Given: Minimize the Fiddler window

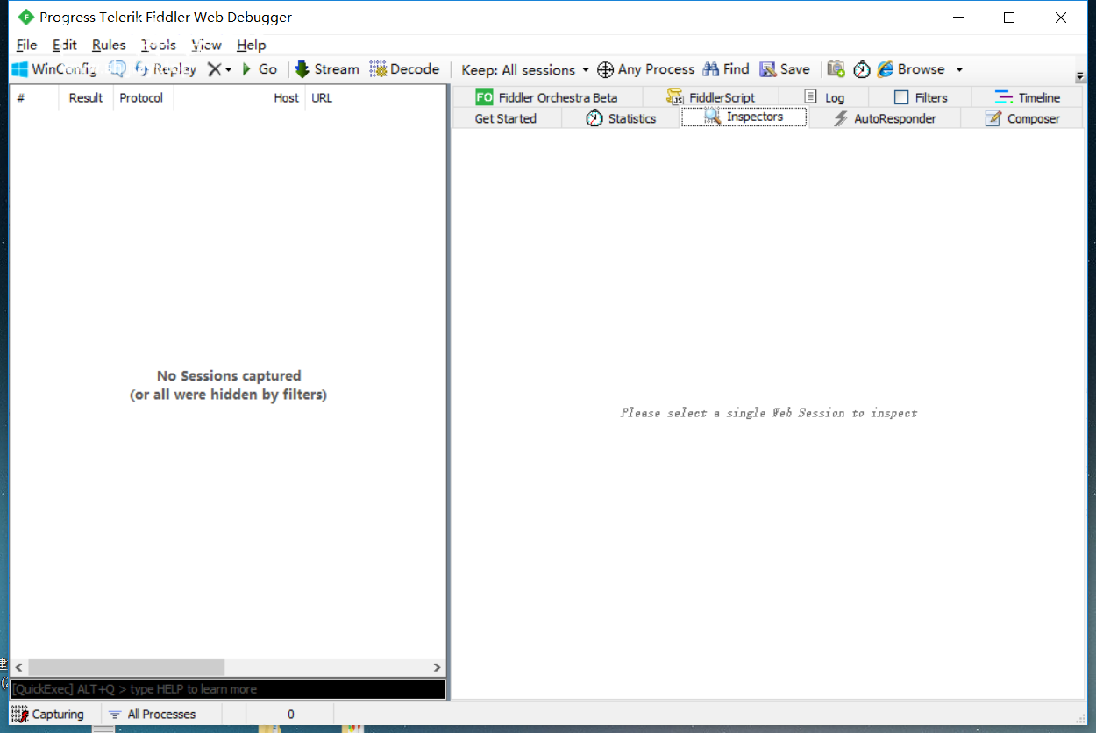Looking at the screenshot, I should point(957,18).
